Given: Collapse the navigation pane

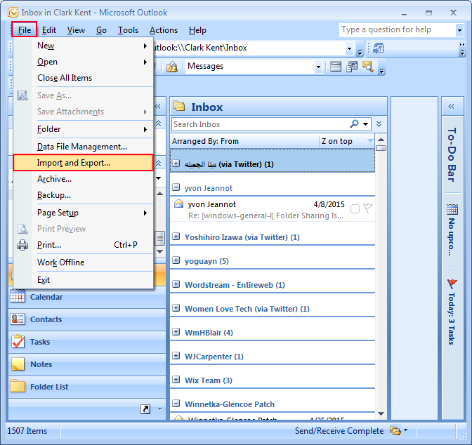Looking at the screenshot, I should click(158, 106).
